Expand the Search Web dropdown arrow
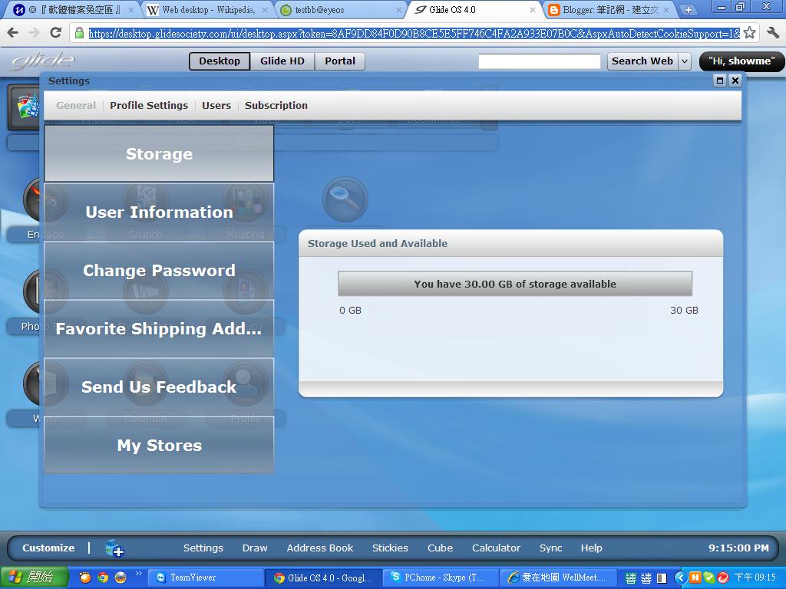 click(685, 61)
